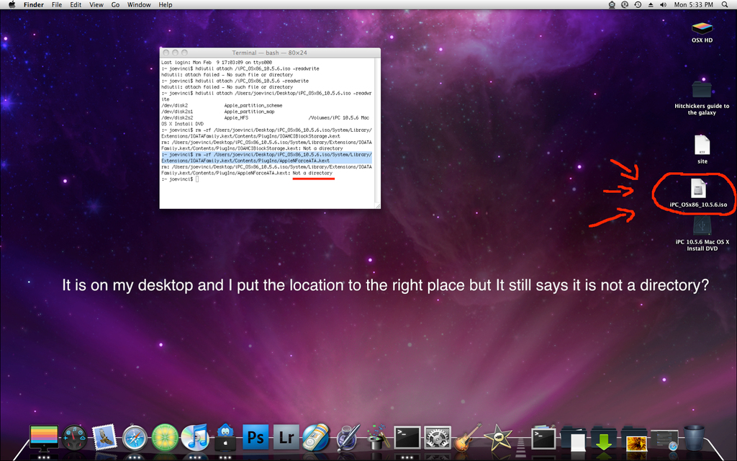Click the Terminal vertical scrollbar
The height and width of the screenshot is (461, 737).
pyautogui.click(x=377, y=130)
